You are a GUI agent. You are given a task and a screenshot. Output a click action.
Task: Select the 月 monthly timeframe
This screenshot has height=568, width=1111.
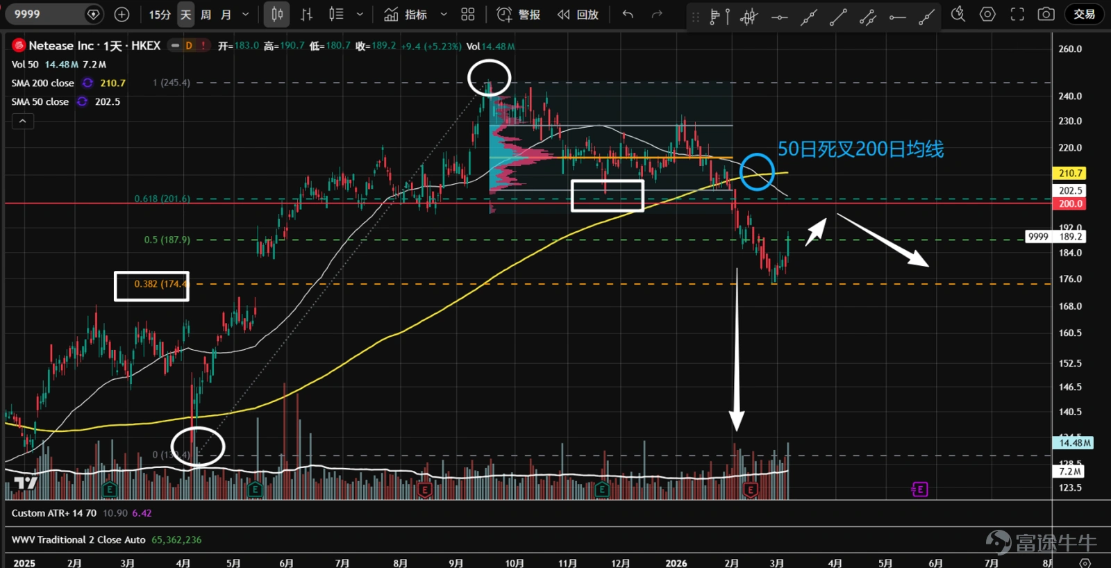(226, 15)
